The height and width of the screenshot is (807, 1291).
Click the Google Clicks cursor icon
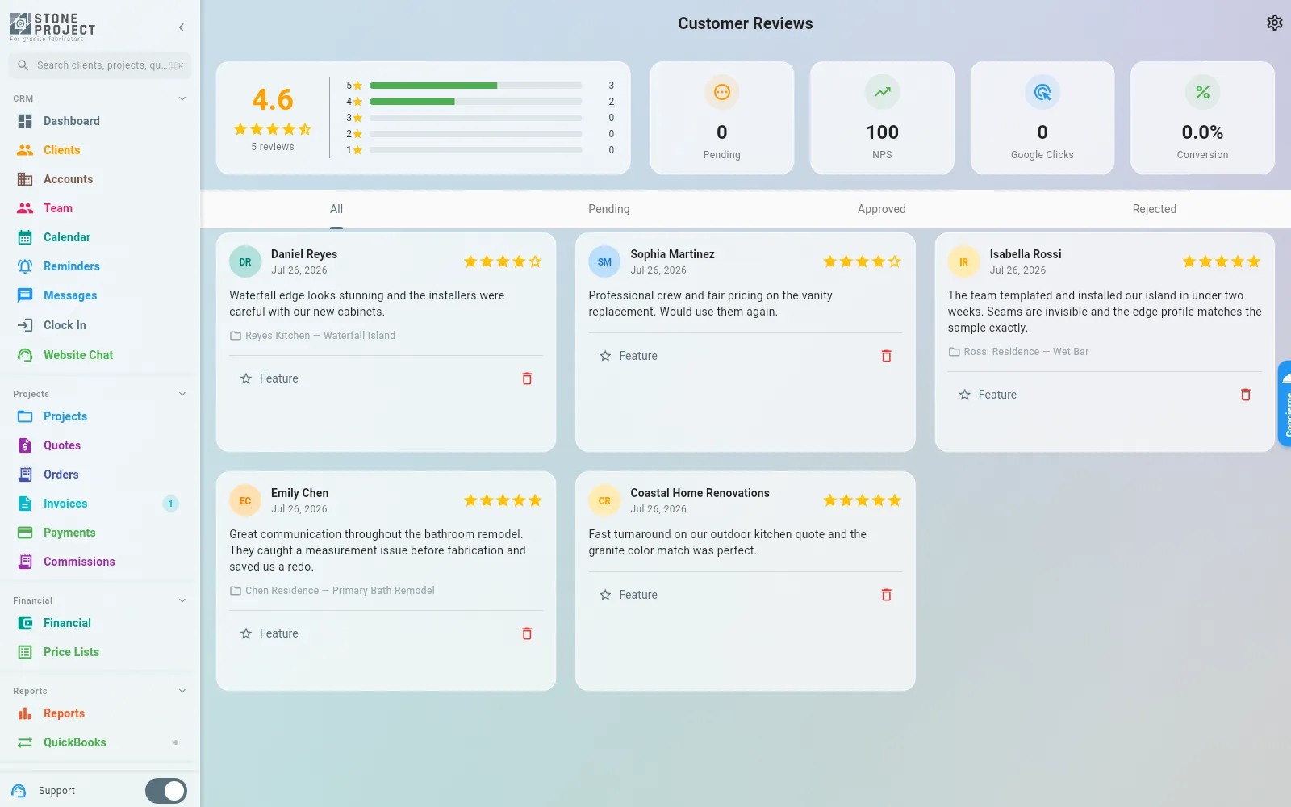click(1042, 92)
